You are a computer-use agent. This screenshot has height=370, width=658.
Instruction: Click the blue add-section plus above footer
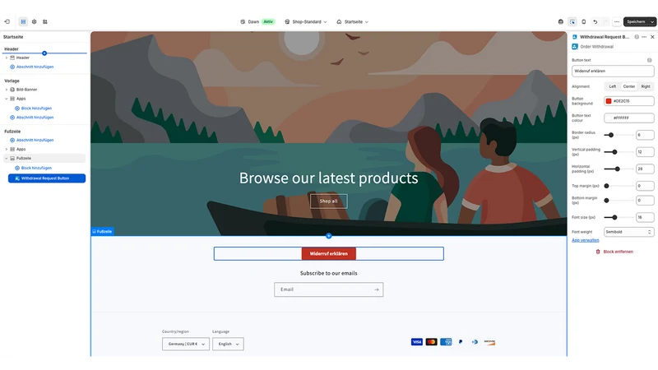click(x=328, y=236)
